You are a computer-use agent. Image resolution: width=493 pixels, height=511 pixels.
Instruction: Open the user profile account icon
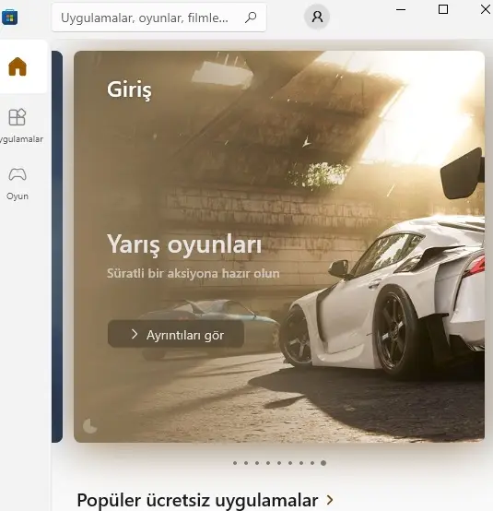point(317,17)
